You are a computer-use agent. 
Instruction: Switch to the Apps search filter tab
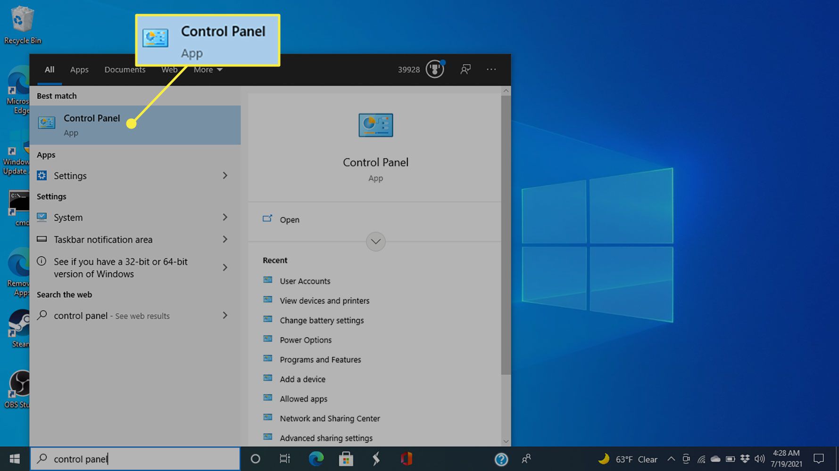coord(79,70)
